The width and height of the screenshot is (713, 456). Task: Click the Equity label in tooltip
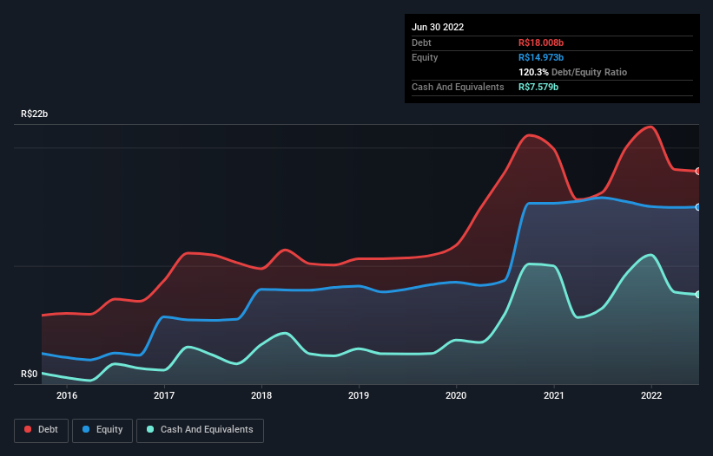tap(425, 57)
